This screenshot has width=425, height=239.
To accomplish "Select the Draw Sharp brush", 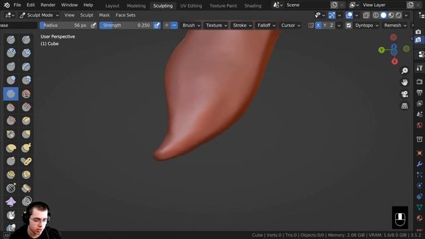I will (x=27, y=40).
